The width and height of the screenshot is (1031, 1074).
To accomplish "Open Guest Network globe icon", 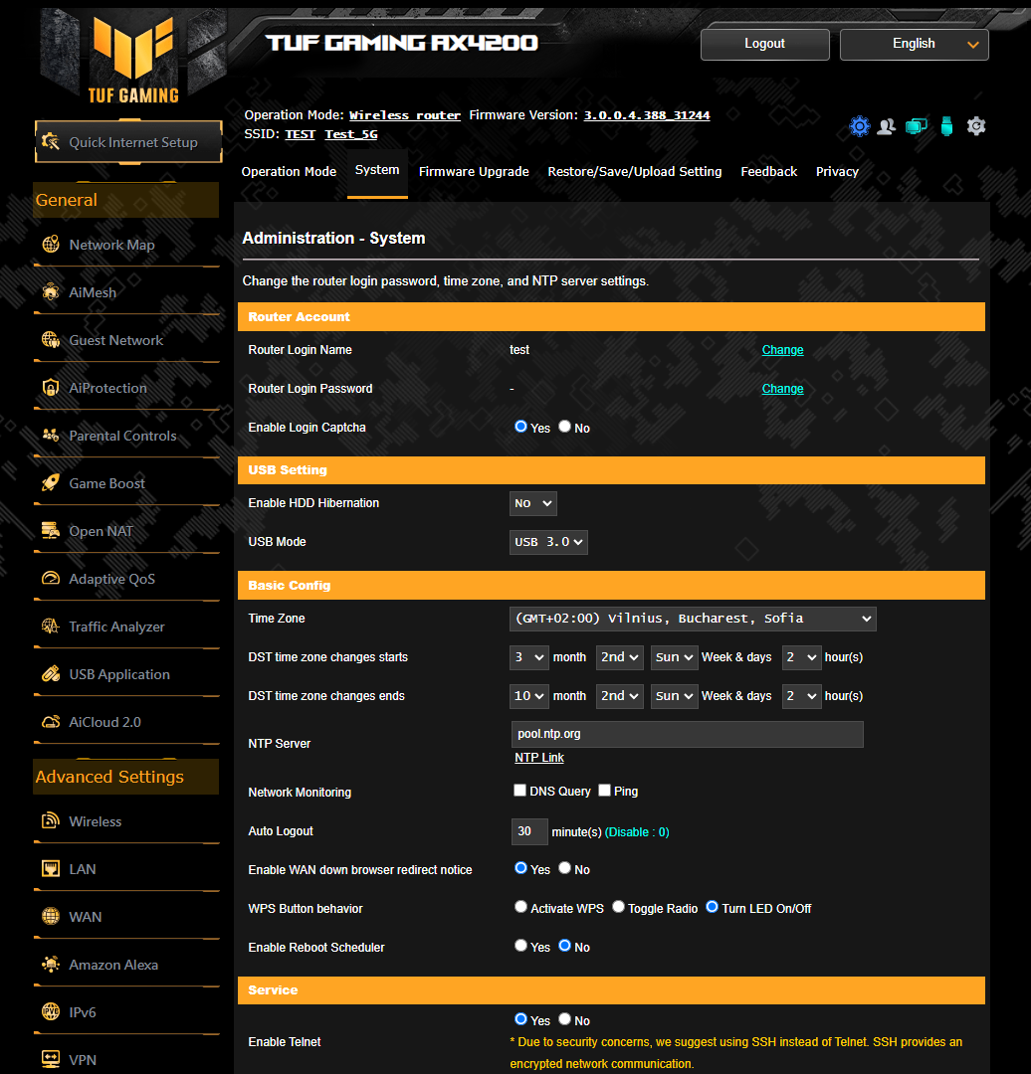I will tap(51, 340).
